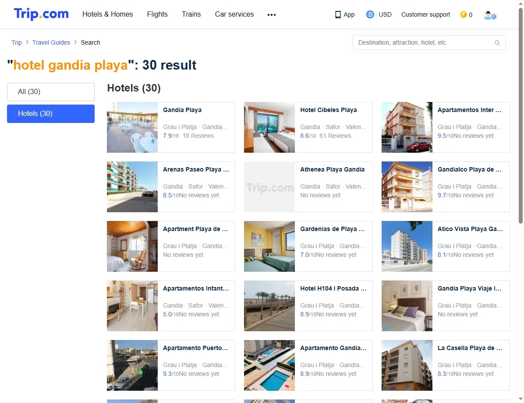Open Apartamentos Inter listing title
The height and width of the screenshot is (403, 524).
click(470, 110)
